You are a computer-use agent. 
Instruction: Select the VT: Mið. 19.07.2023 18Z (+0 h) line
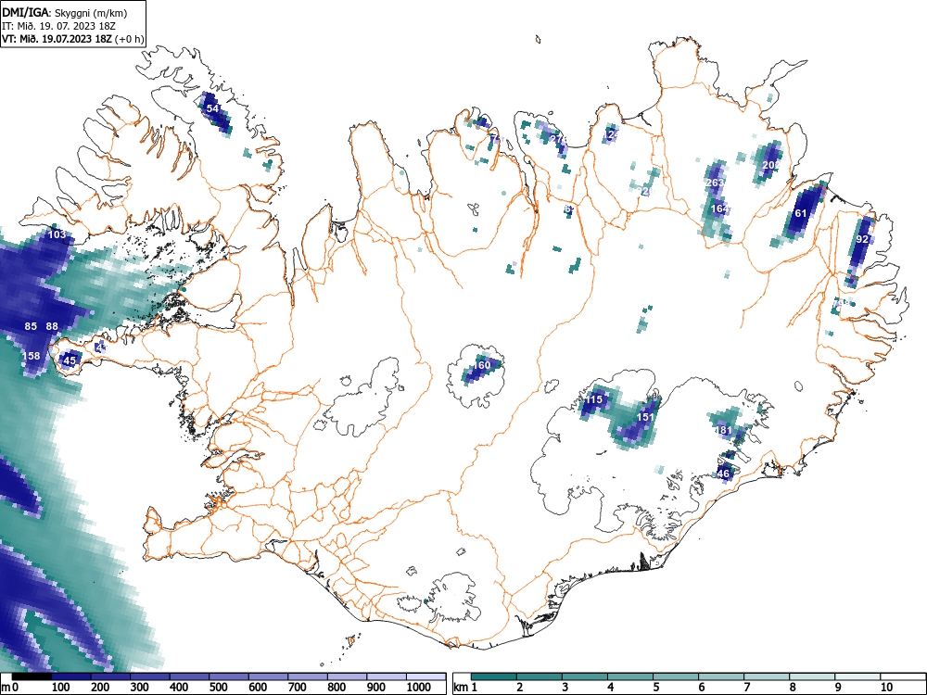tap(72, 39)
